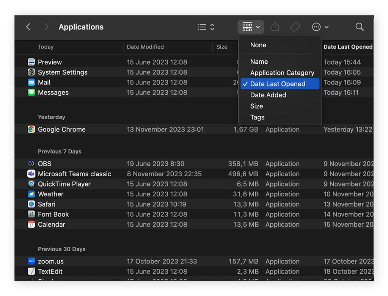The height and width of the screenshot is (296, 388).
Task: Click the Previous 7 Days group header
Action: pyautogui.click(x=60, y=151)
